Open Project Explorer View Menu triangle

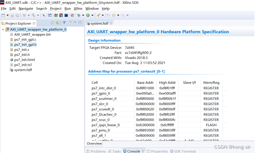(x=71, y=22)
